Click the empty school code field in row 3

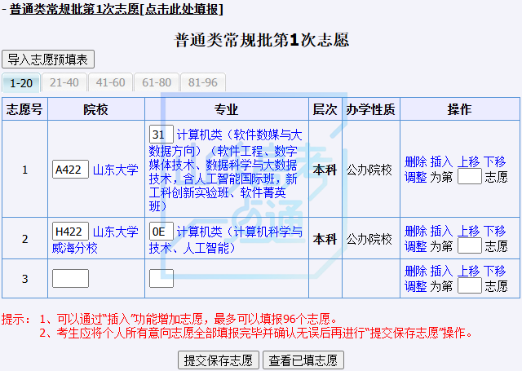coord(70,279)
